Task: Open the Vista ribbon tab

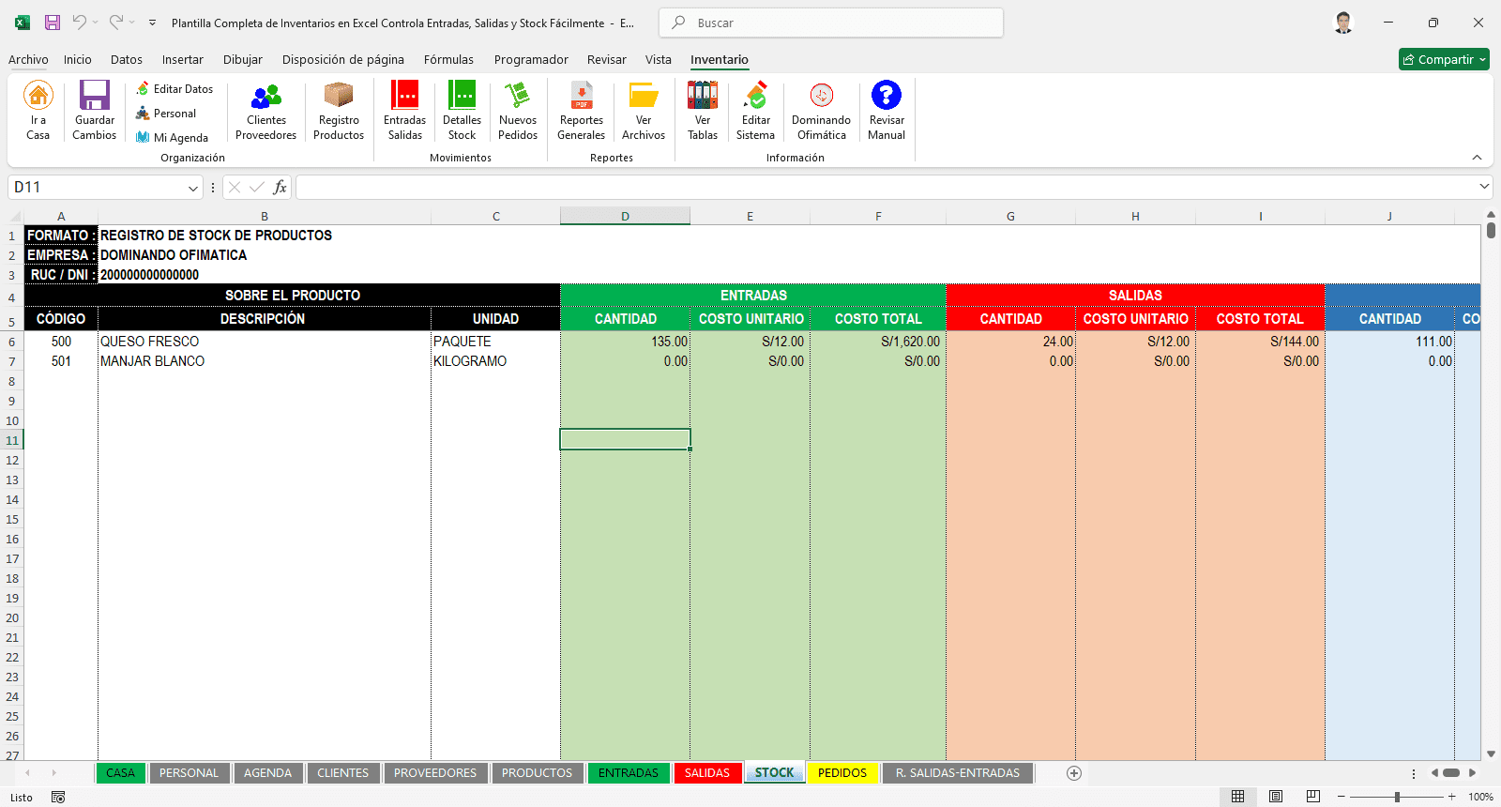Action: [659, 59]
